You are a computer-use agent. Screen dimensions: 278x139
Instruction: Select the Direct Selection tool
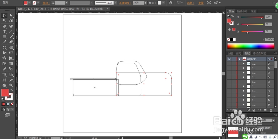coord(11,15)
